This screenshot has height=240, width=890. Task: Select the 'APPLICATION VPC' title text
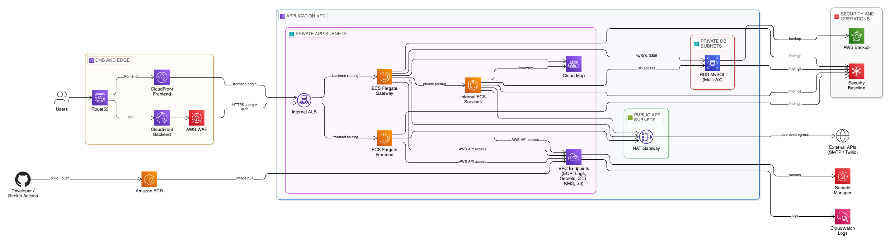click(306, 16)
